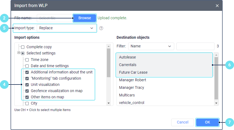Image resolution: width=234 pixels, height=130 pixels.
Task: Close the Import from WLP dialog
Action: click(x=217, y=6)
